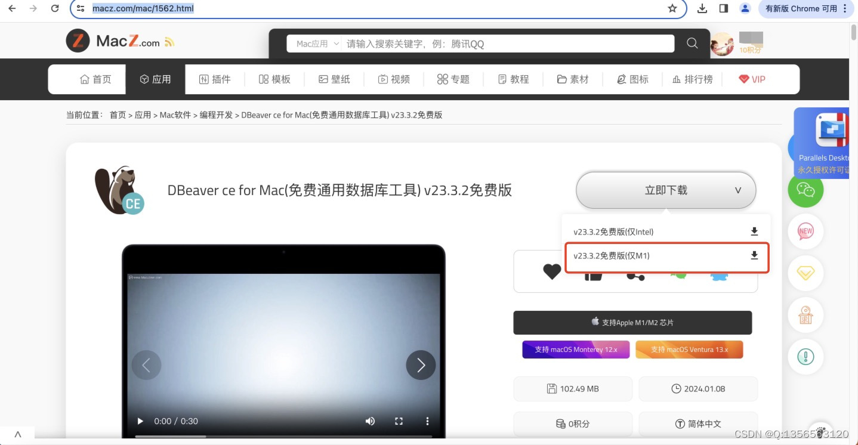Reload the page with the refresh icon

[55, 8]
